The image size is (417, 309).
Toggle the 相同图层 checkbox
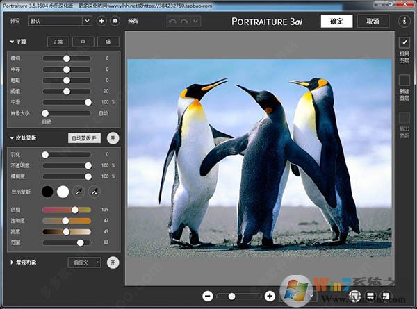pyautogui.click(x=404, y=43)
